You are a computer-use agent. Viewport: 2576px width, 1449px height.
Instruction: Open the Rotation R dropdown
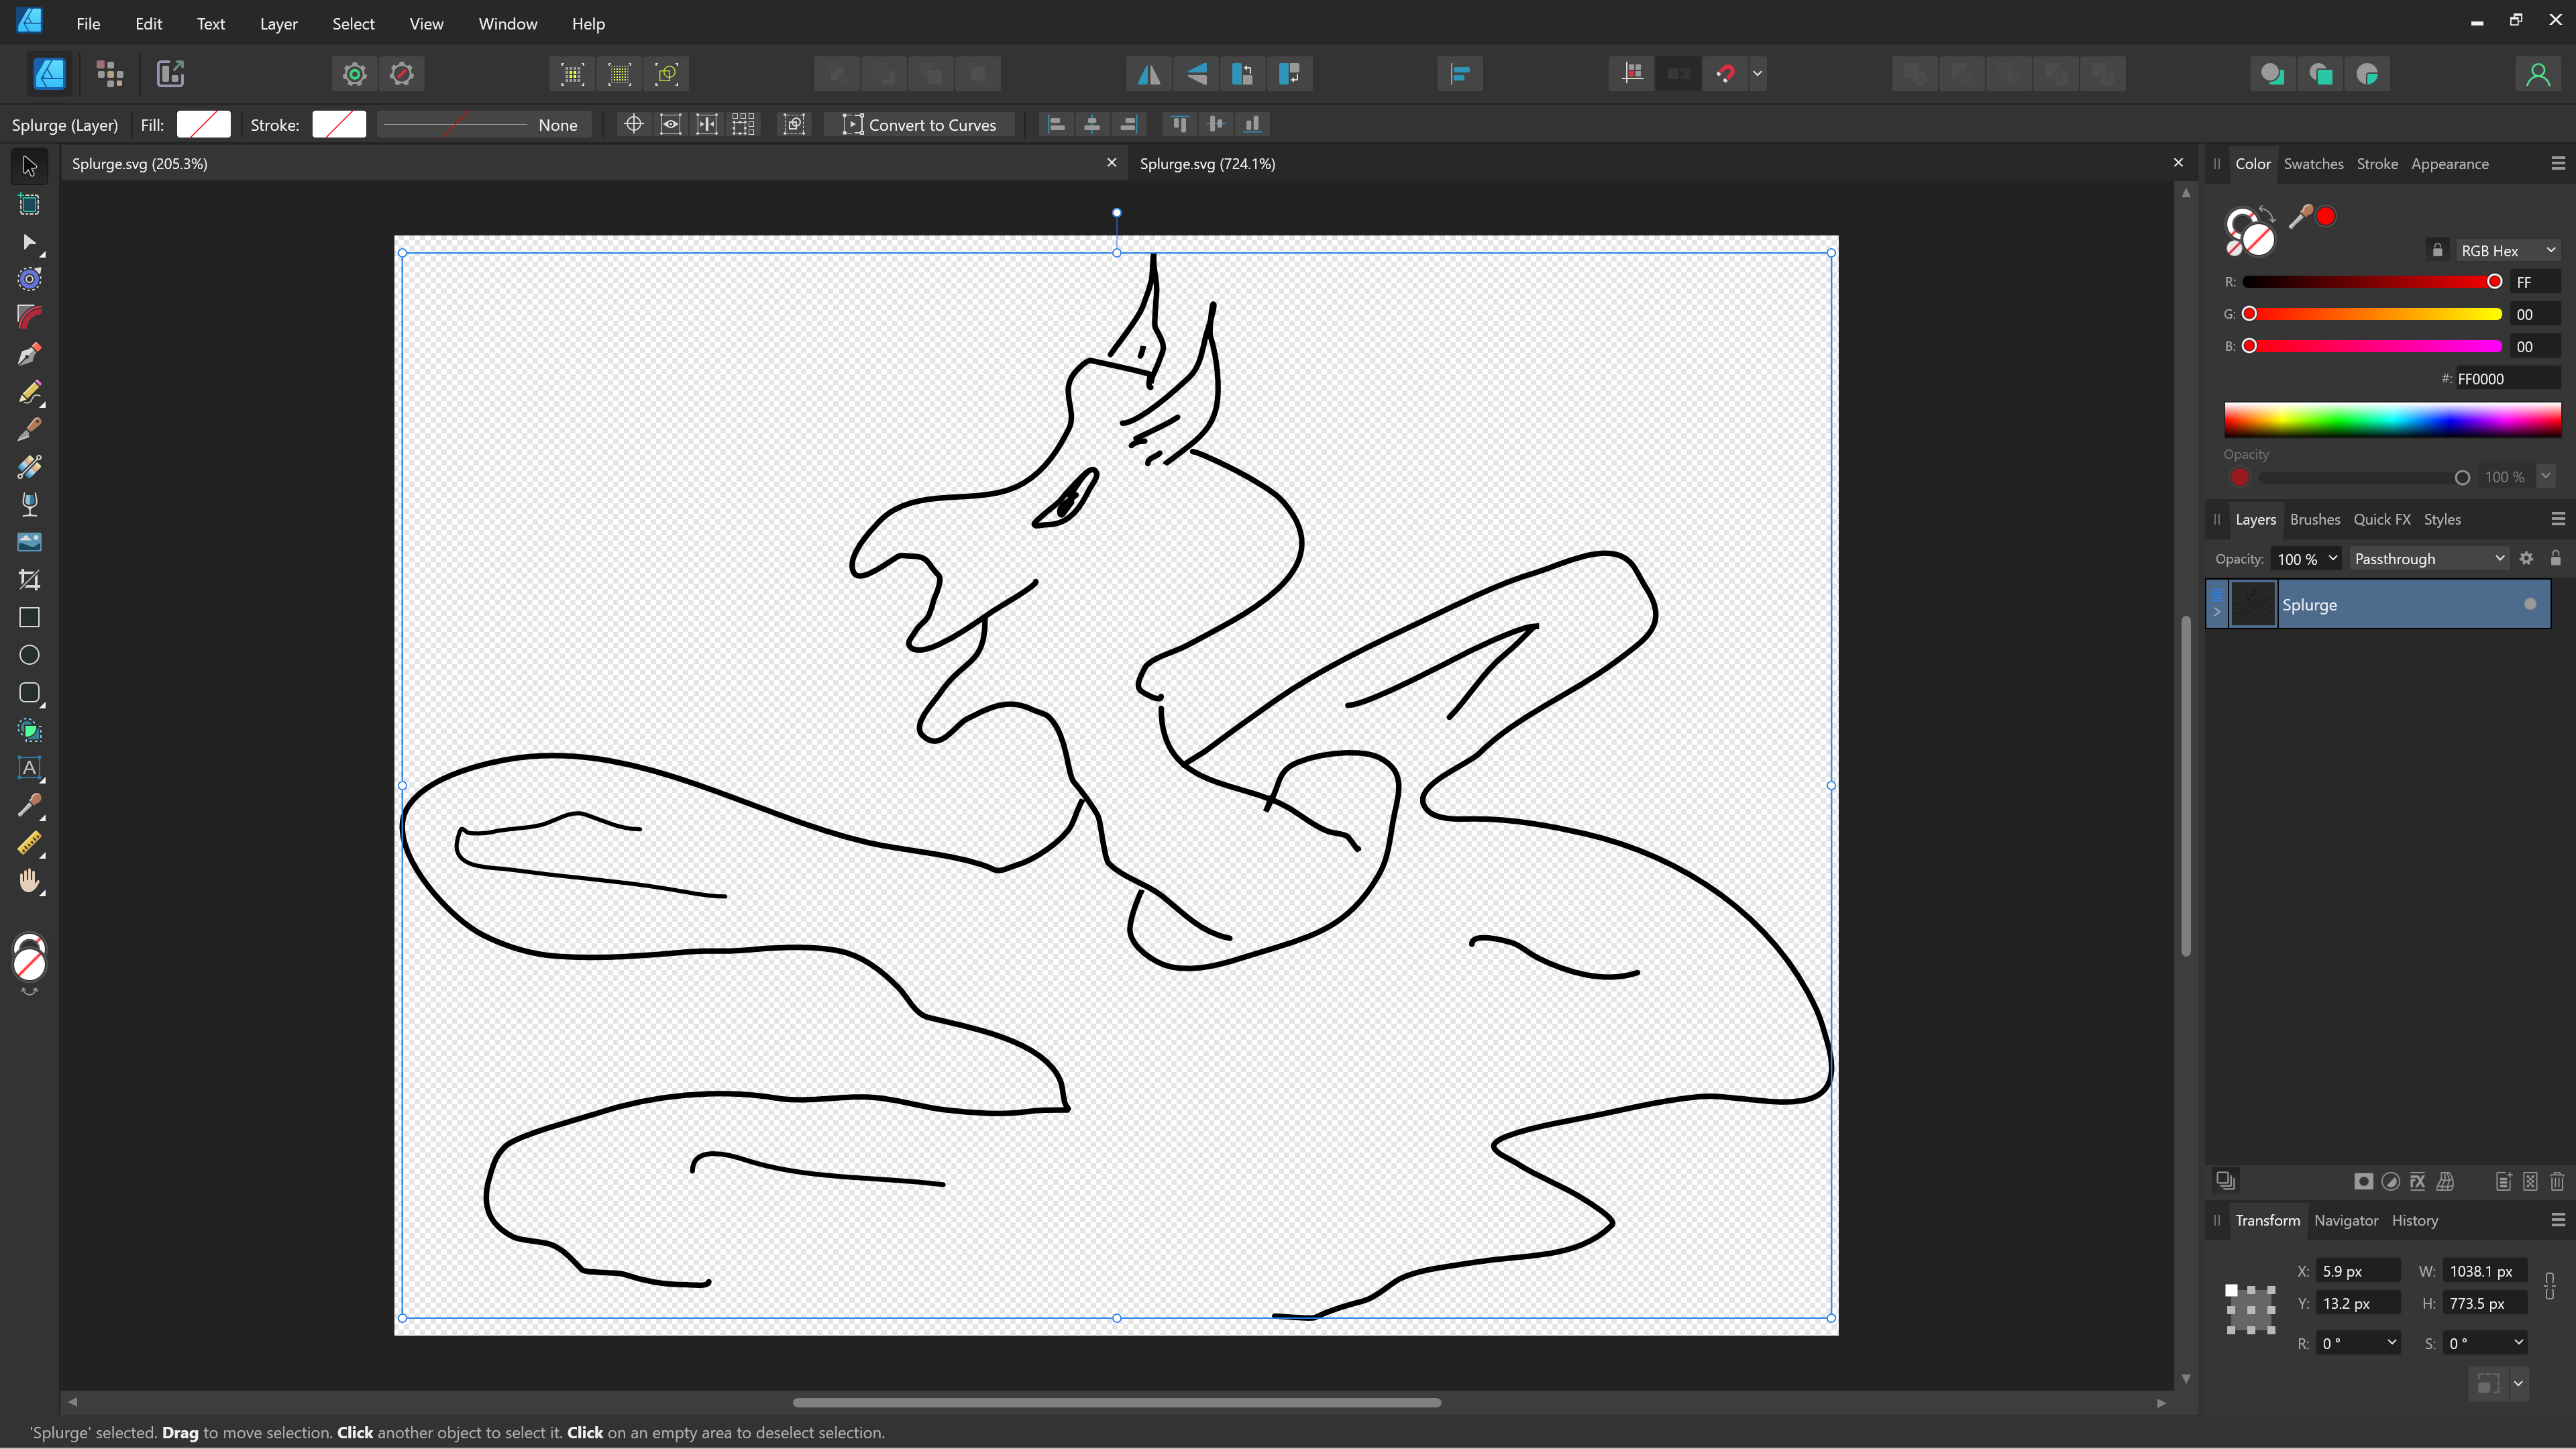(x=2391, y=1343)
